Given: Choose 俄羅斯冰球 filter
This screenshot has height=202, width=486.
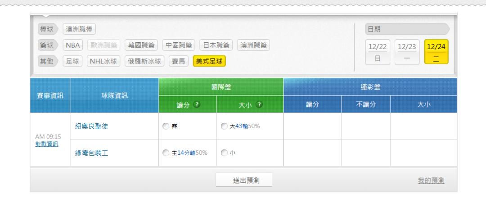Looking at the screenshot, I should coord(144,61).
